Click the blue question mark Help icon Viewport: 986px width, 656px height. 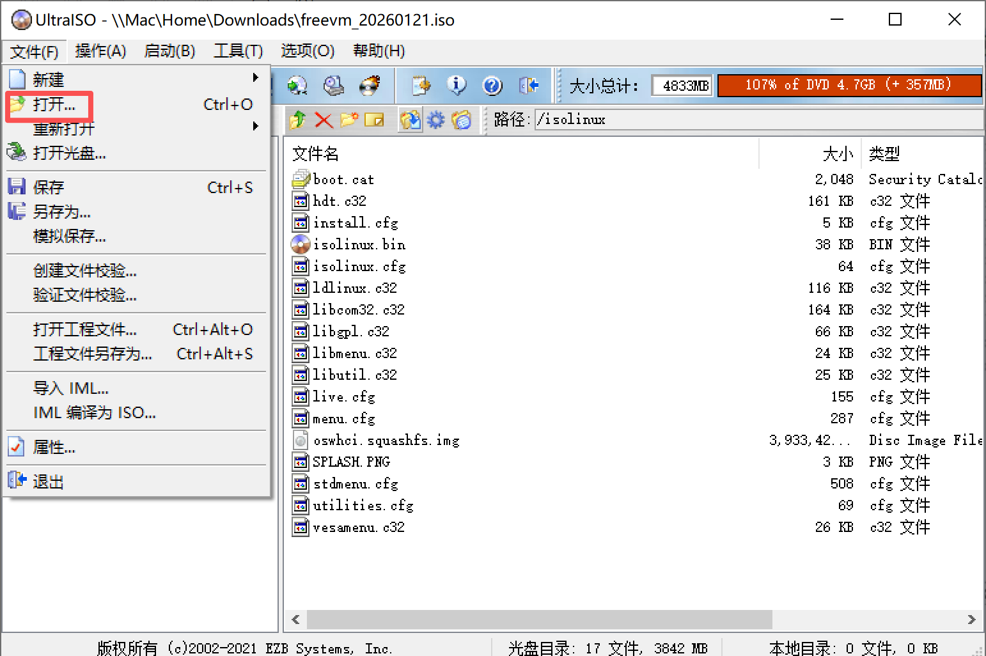click(492, 85)
